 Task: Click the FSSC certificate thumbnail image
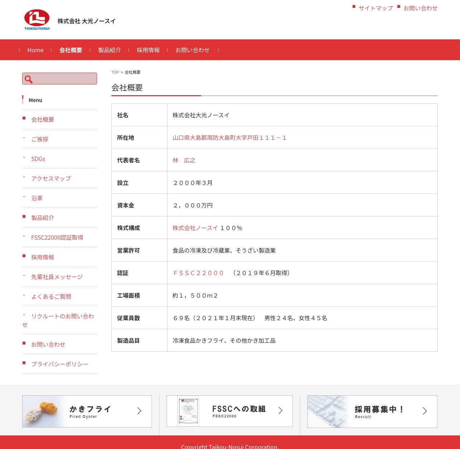(x=188, y=411)
